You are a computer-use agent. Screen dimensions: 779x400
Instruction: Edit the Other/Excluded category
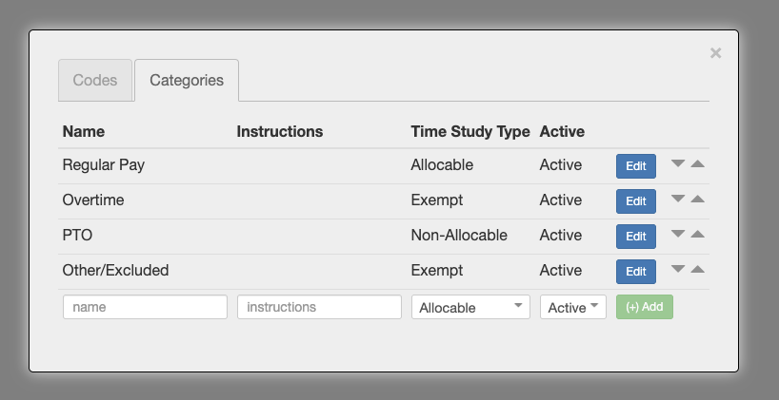636,272
